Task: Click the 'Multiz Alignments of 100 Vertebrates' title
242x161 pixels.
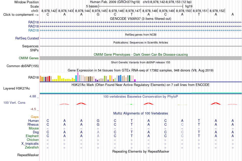Action: tap(141, 113)
